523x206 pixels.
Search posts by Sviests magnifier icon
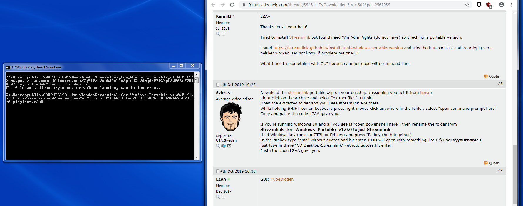(218, 146)
